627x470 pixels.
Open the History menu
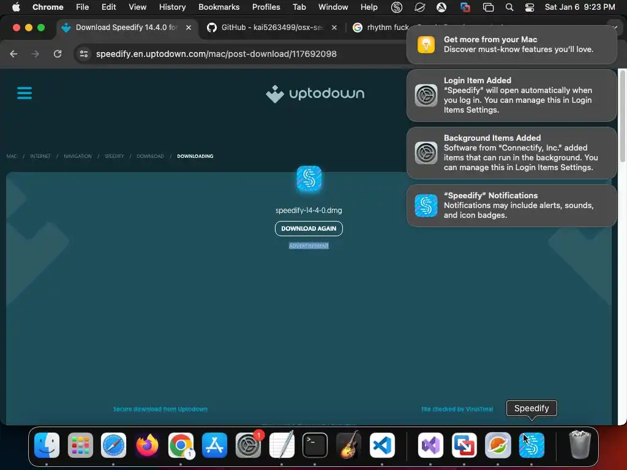point(172,7)
